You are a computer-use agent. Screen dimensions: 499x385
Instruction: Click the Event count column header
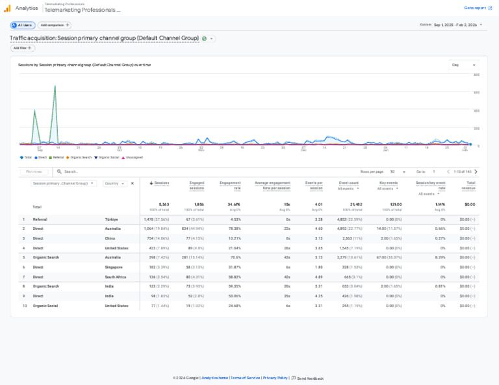click(x=349, y=183)
